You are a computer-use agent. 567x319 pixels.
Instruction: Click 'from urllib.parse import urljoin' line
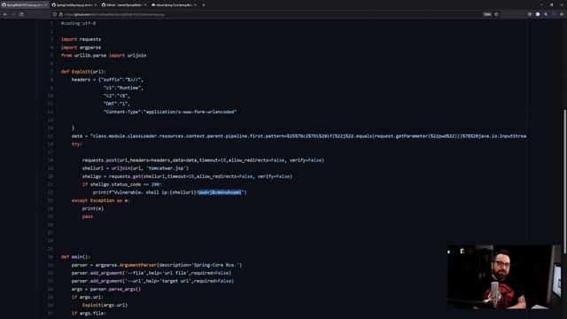(x=104, y=55)
